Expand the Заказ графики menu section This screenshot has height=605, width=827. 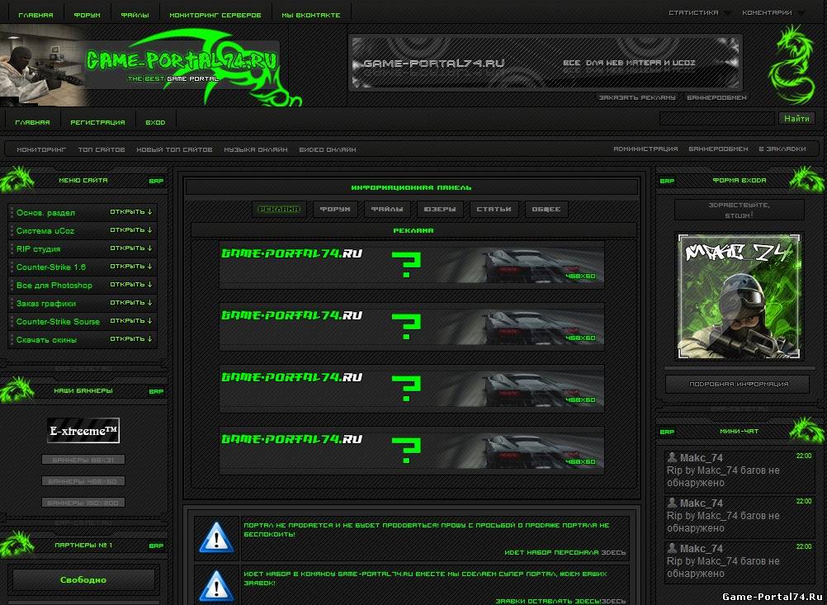[x=130, y=303]
